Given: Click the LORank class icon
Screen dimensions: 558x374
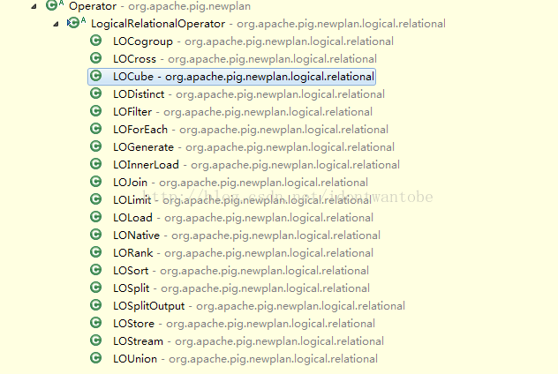Looking at the screenshot, I should coord(95,252).
